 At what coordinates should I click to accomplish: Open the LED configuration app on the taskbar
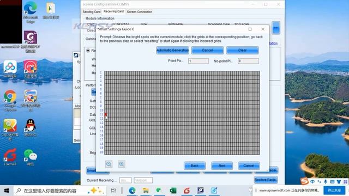click(x=200, y=191)
